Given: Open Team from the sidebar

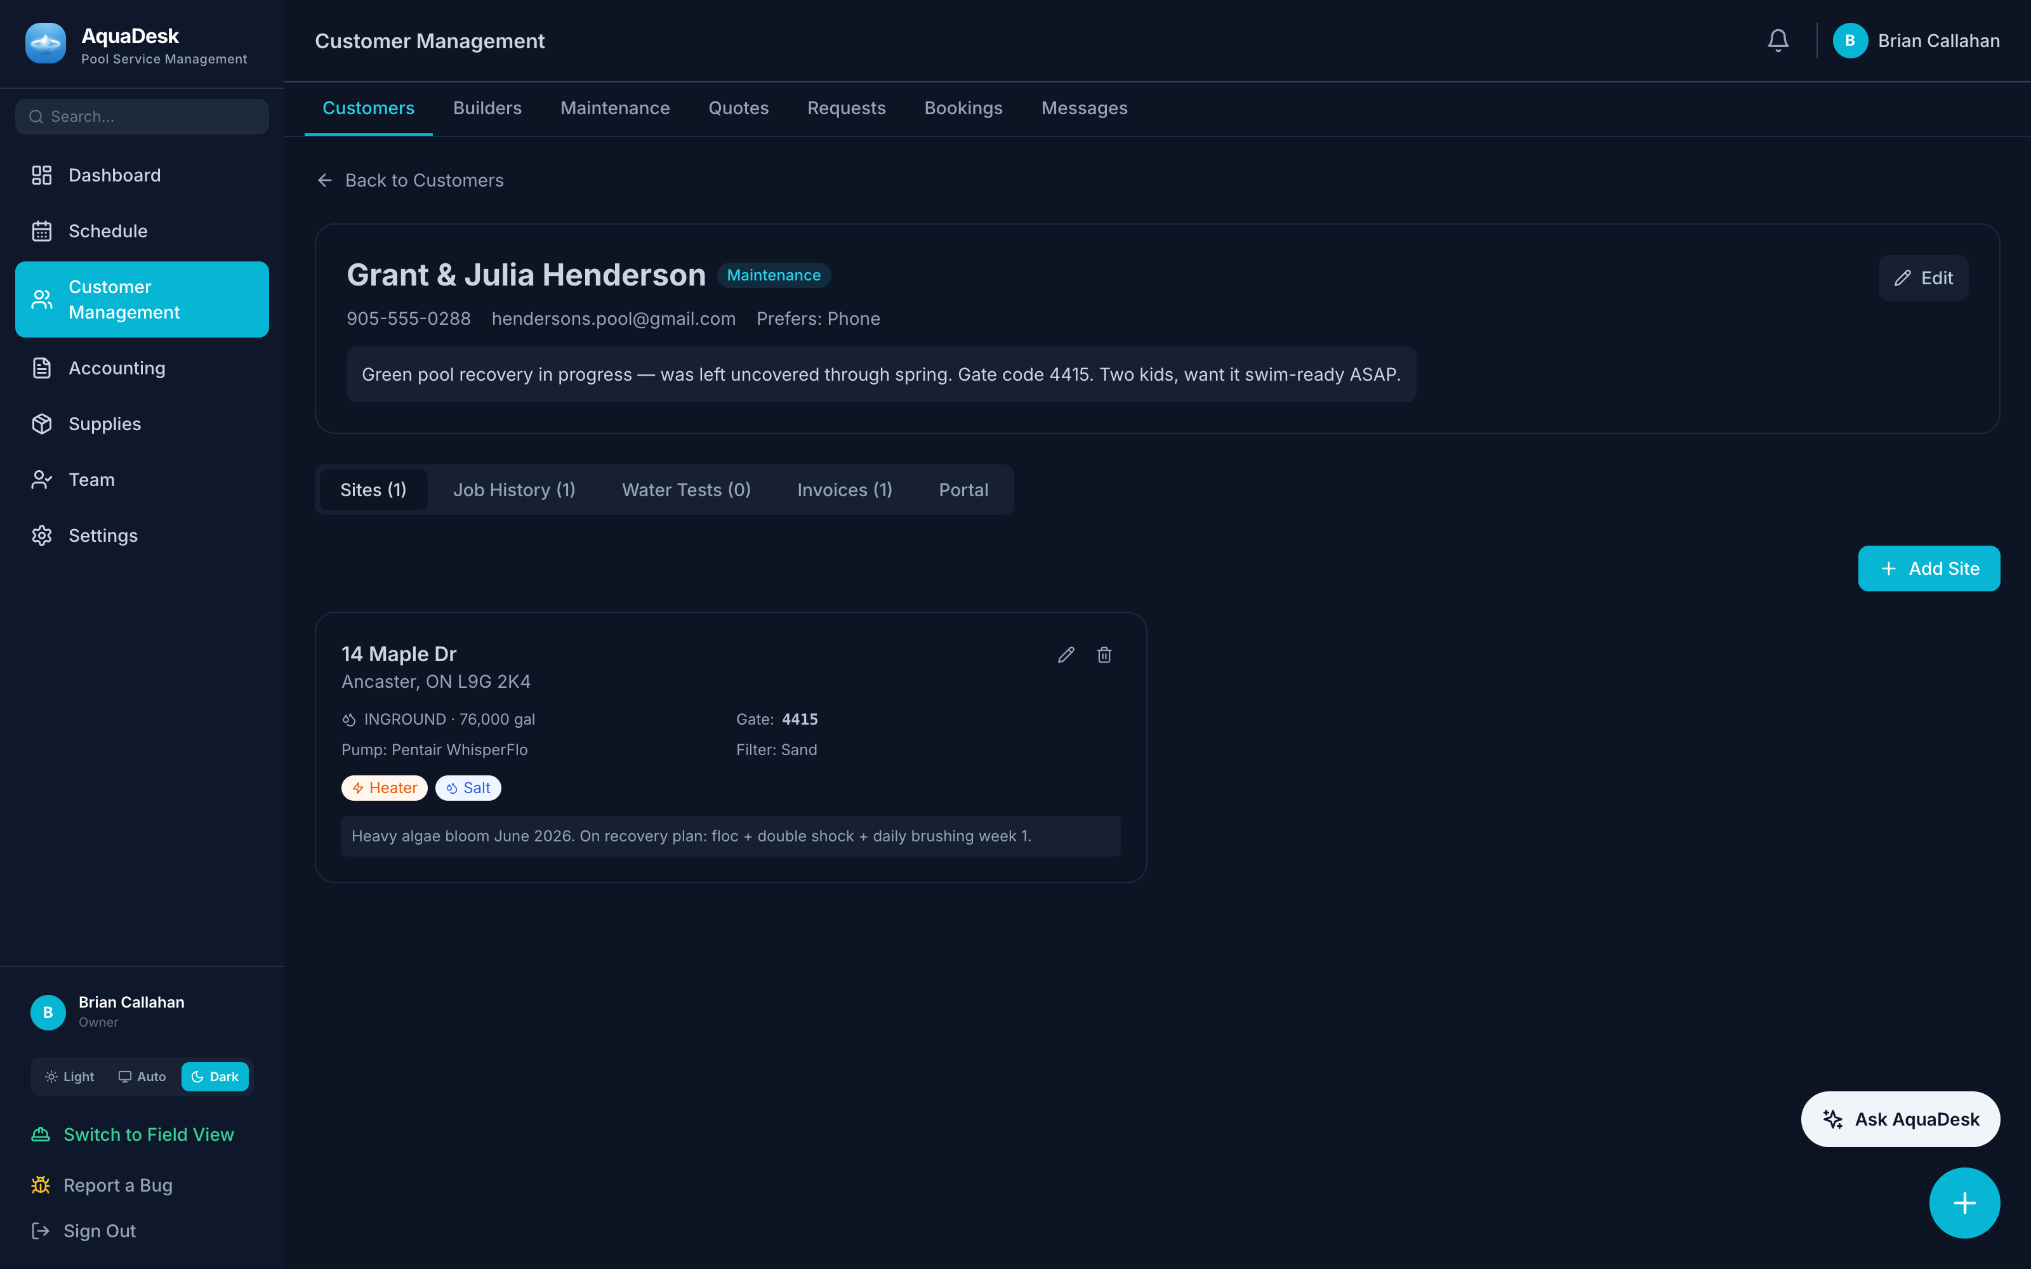Looking at the screenshot, I should [x=142, y=479].
